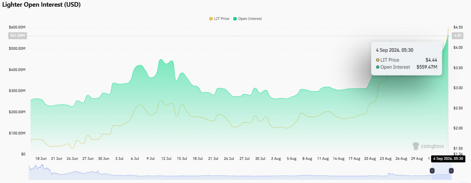Toggle the LIT Price series in legend
471x183 pixels.
(219, 19)
